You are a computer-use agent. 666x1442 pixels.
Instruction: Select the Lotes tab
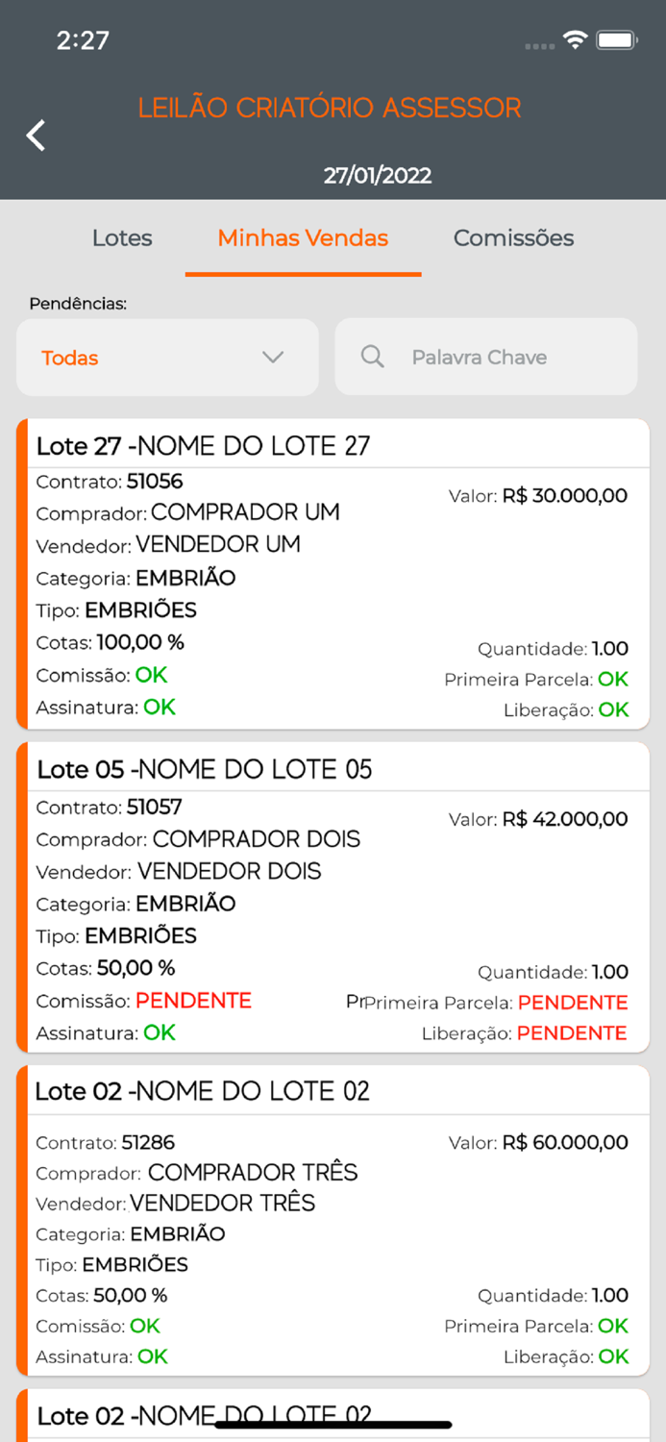coord(122,237)
